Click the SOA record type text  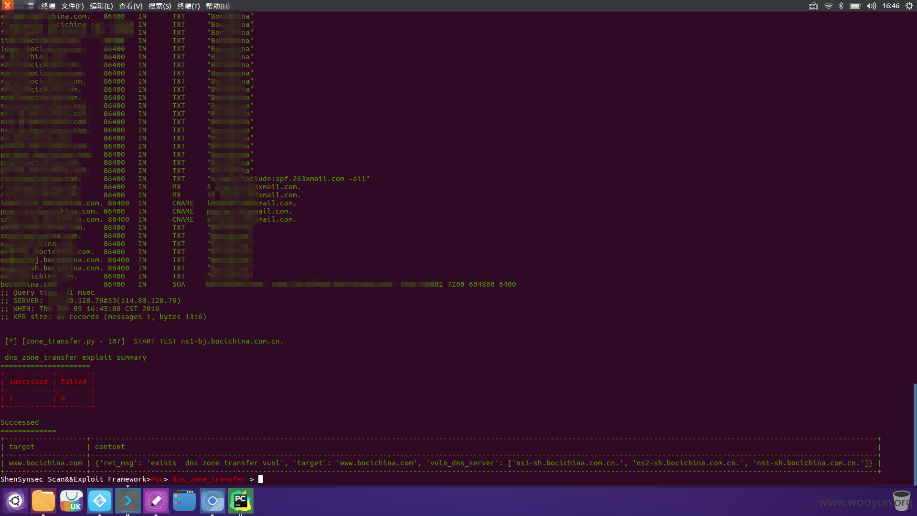[179, 284]
